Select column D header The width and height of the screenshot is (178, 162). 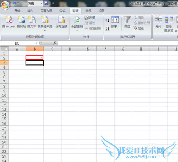coord(70,49)
